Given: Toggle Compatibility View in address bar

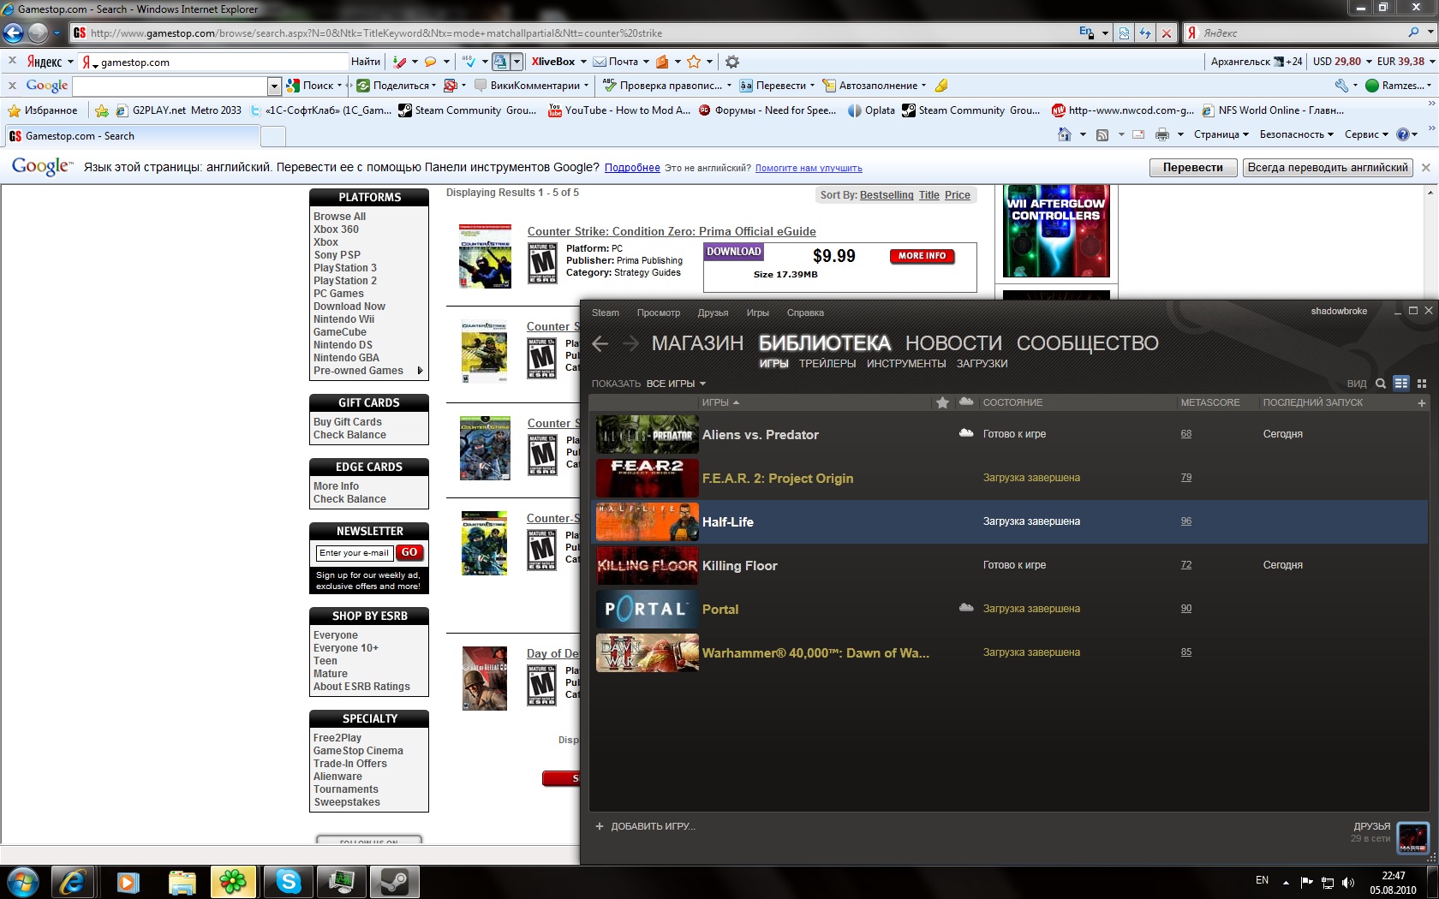Looking at the screenshot, I should [x=1125, y=33].
